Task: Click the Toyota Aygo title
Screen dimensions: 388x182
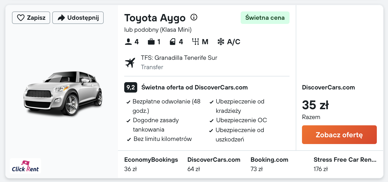Action: pyautogui.click(x=155, y=18)
